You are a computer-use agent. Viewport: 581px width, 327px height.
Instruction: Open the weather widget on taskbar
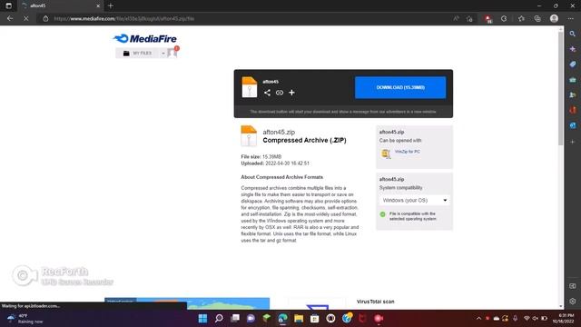click(25, 319)
